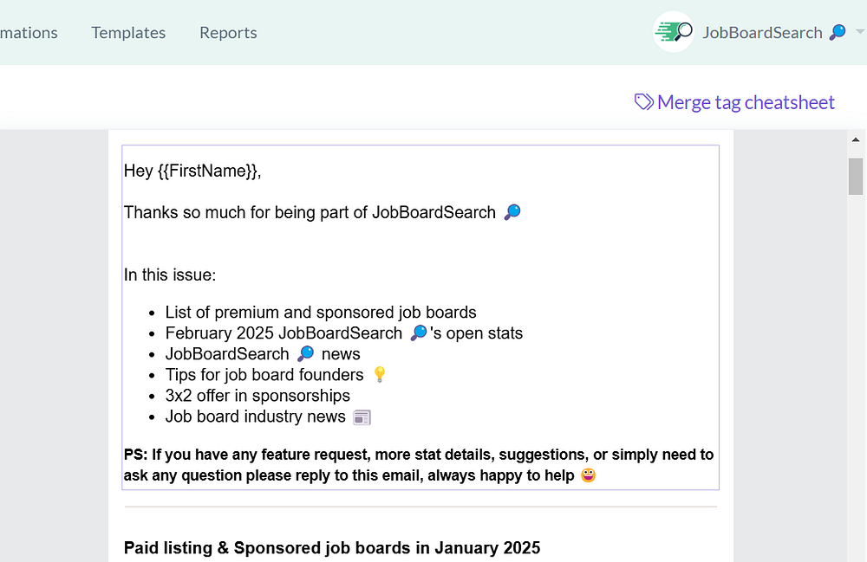Viewport: 867px width, 562px height.
Task: Click the JobBoardSearch account name
Action: click(x=762, y=33)
